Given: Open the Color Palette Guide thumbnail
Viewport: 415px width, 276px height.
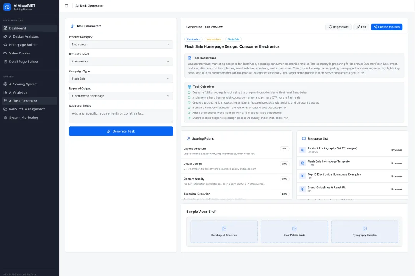Looking at the screenshot, I should pyautogui.click(x=294, y=232).
